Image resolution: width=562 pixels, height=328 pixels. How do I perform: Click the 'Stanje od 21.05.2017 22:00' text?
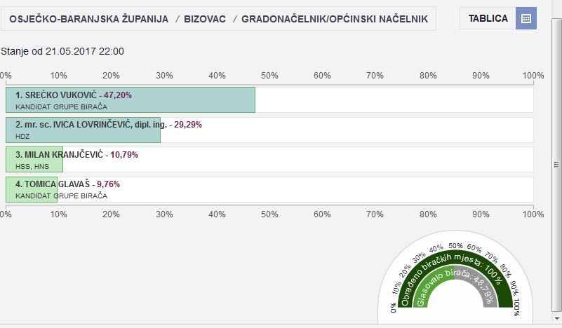(x=62, y=51)
